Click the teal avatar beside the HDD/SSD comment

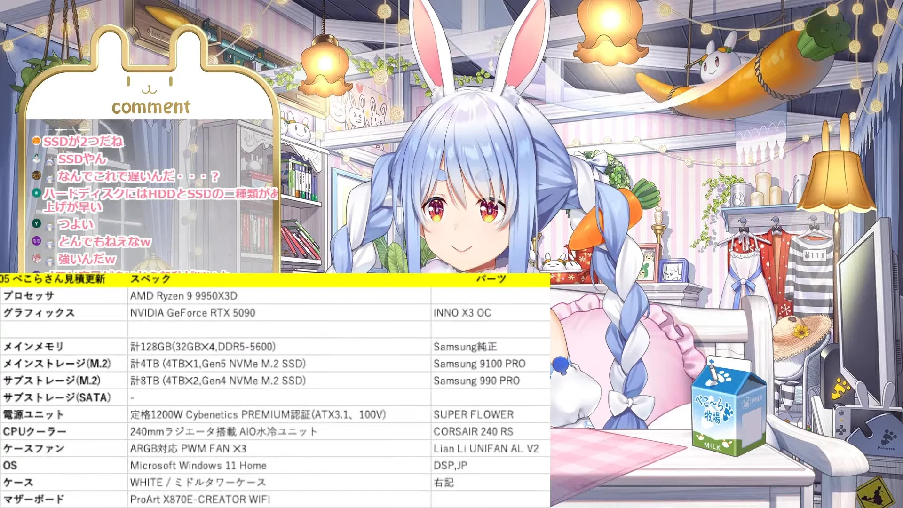[36, 192]
